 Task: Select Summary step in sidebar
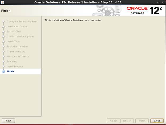pyautogui.click(x=12, y=61)
